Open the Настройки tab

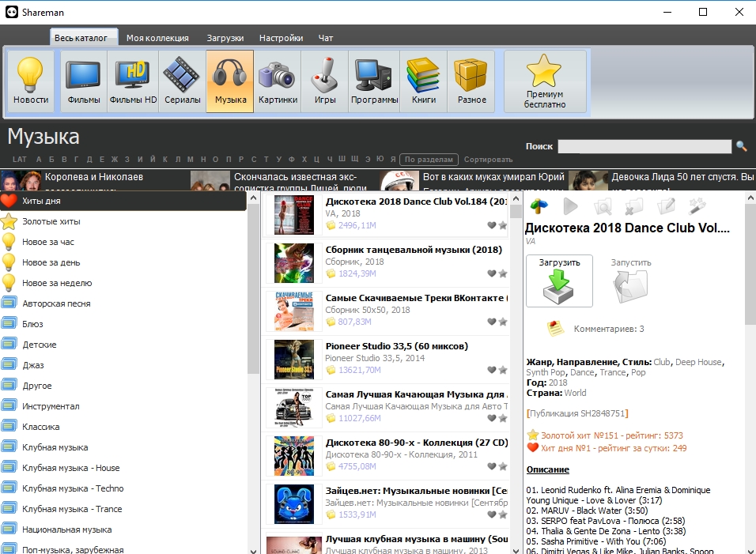[281, 38]
